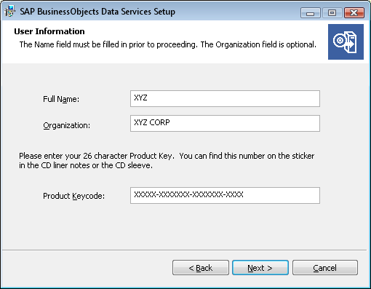
Task: Click the empty gray area below Product Keycode
Action: point(184,226)
